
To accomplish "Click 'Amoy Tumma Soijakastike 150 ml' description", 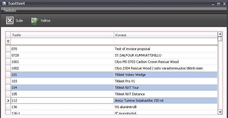I will click(x=139, y=100).
